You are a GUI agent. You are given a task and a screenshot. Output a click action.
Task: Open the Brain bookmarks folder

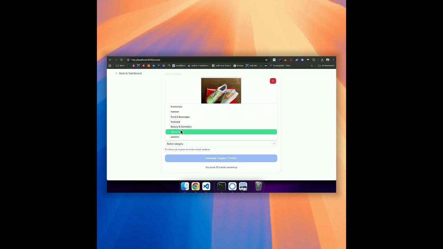point(120,66)
